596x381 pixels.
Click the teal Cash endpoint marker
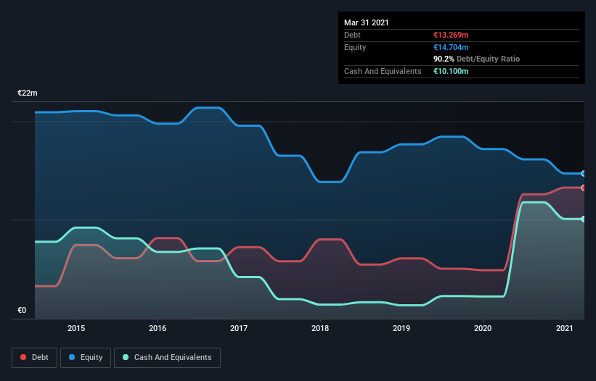point(584,219)
